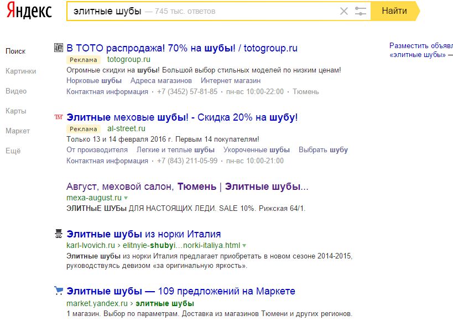
Task: Open the От производителя sitelink
Action: 97,150
